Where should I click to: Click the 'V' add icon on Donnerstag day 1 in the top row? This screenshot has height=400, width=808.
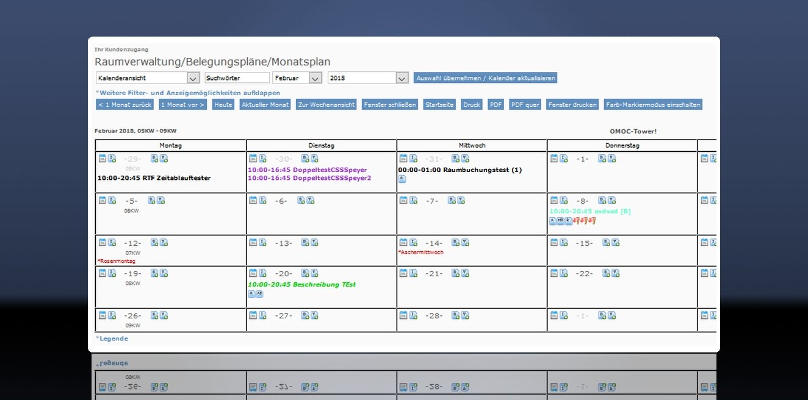(x=611, y=159)
